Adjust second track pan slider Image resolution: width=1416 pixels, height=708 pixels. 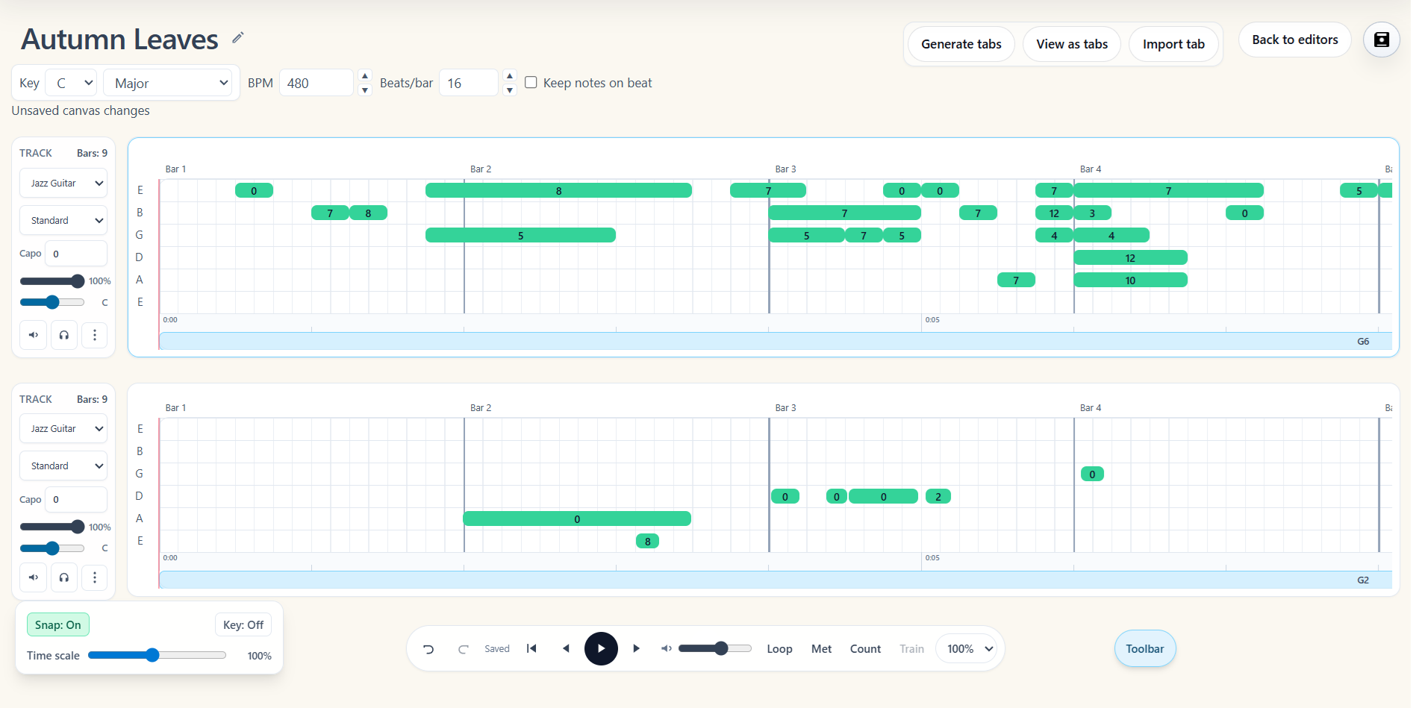tap(52, 548)
